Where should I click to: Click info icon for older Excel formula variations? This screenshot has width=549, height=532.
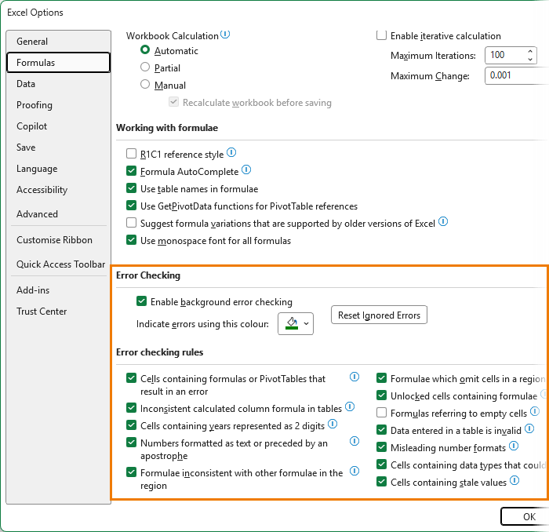coord(443,221)
